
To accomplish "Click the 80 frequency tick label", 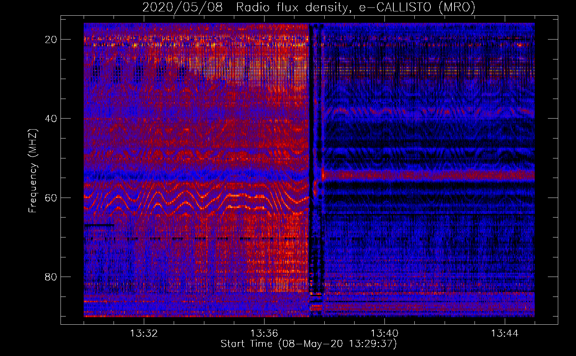I will pyautogui.click(x=51, y=277).
